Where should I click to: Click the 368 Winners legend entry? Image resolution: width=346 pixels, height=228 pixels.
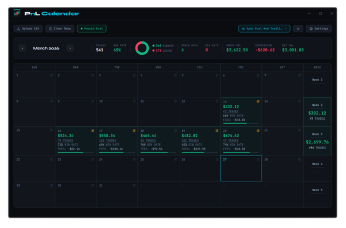[163, 45]
